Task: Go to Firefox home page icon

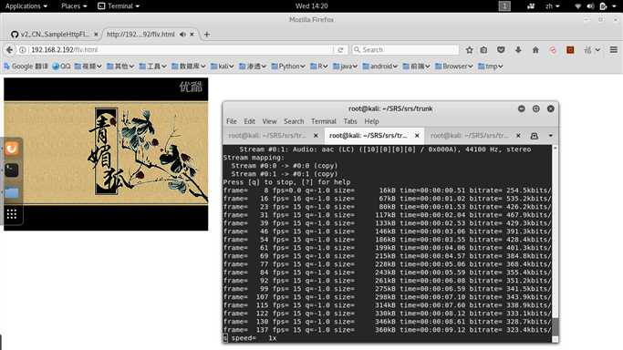Action: coord(535,49)
